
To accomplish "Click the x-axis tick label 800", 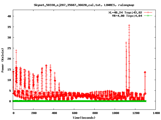I will pyautogui.click(x=95, y=113).
